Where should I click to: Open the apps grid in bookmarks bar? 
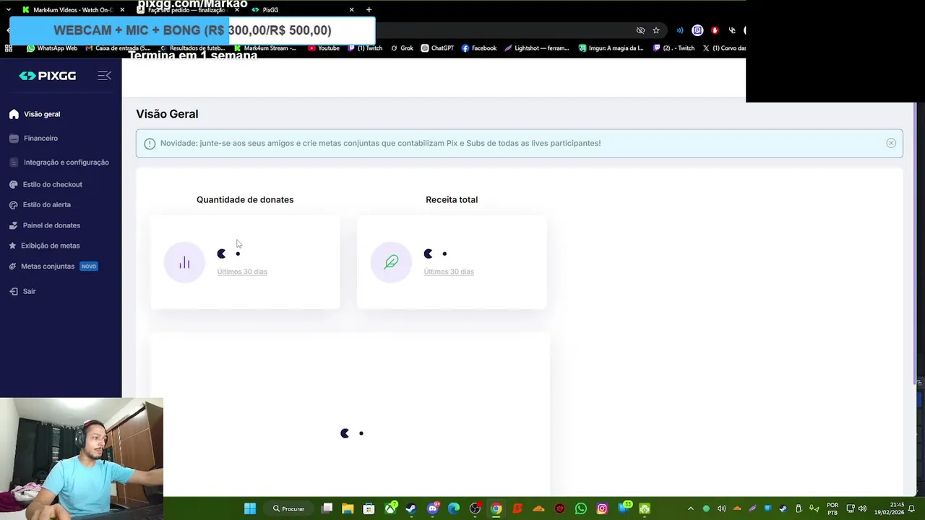point(9,48)
